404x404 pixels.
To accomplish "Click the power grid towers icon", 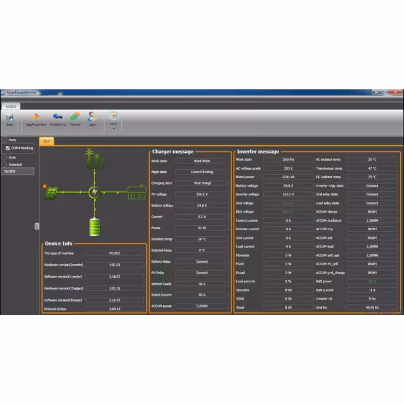I will (x=93, y=159).
